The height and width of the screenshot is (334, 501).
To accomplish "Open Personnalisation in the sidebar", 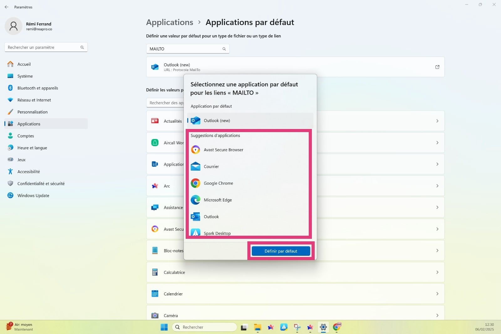I will (x=46, y=112).
